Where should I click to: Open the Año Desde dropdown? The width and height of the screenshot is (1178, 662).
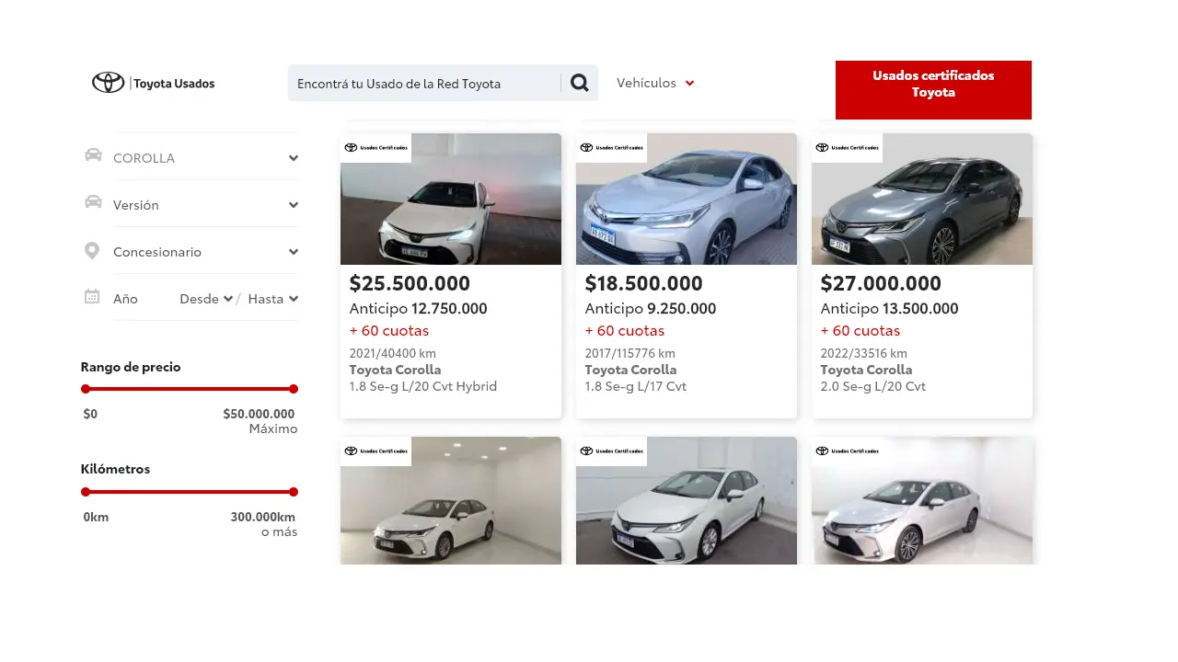coord(206,299)
